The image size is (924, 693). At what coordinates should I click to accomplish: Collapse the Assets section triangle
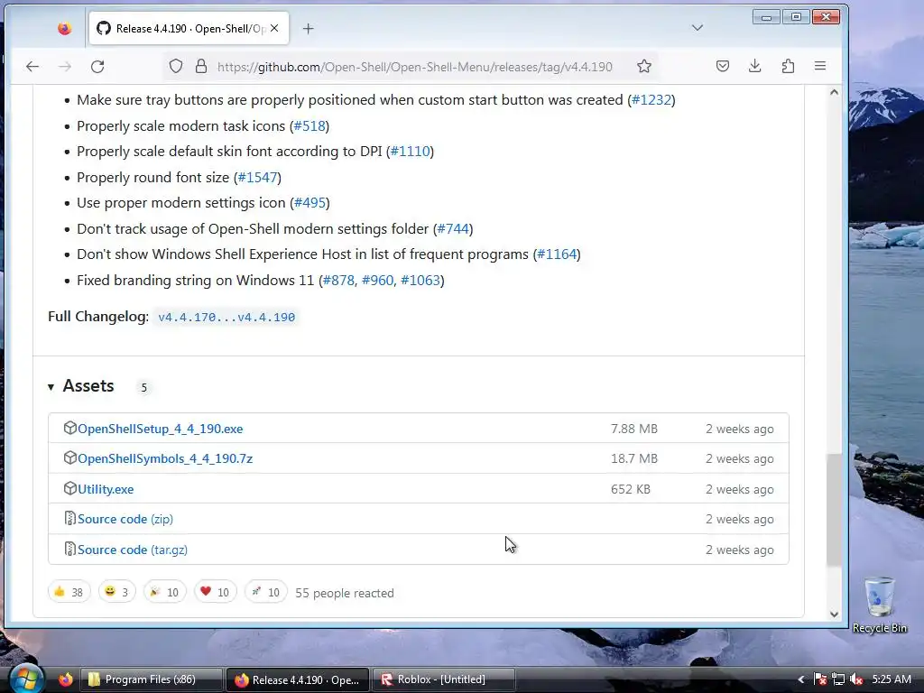point(51,386)
